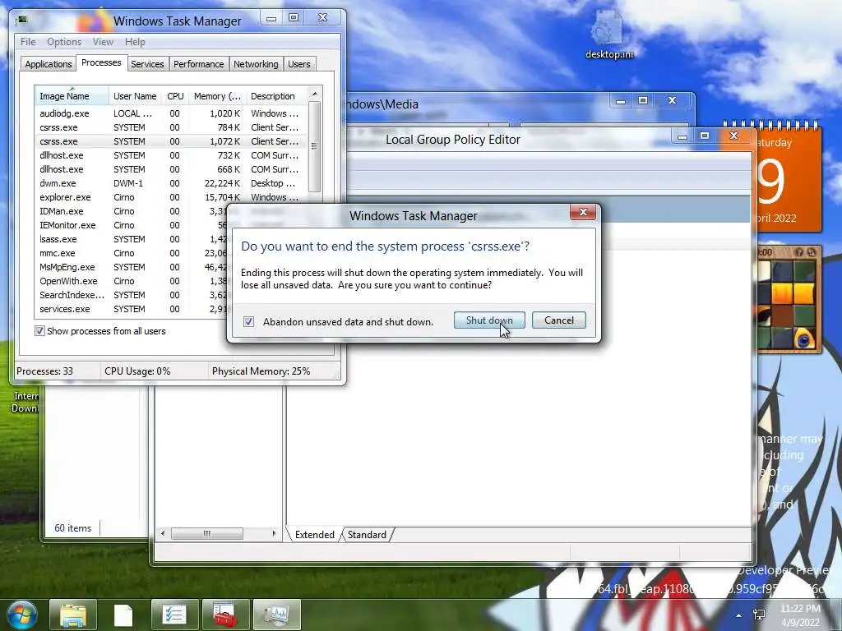Switch to the Services tab
This screenshot has width=842, height=631.
click(147, 64)
